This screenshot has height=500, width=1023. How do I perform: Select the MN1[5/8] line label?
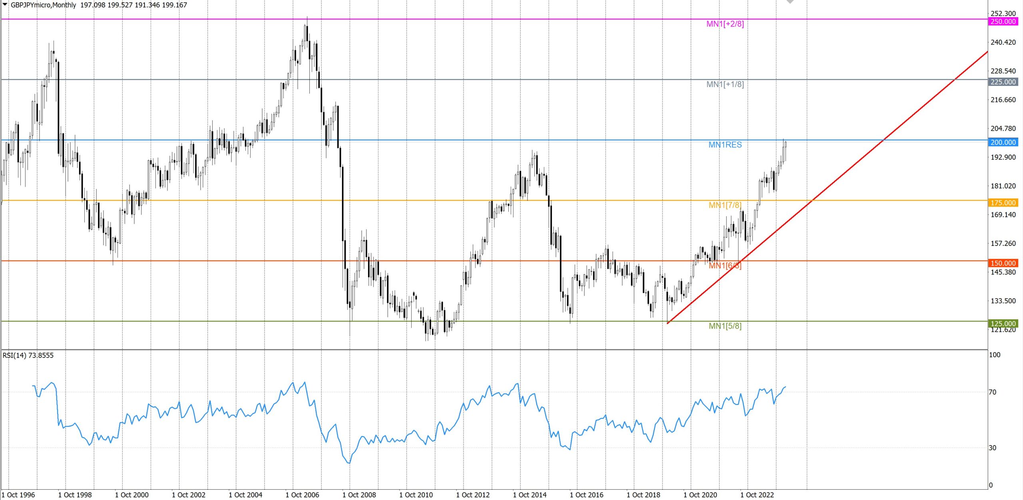tap(725, 326)
